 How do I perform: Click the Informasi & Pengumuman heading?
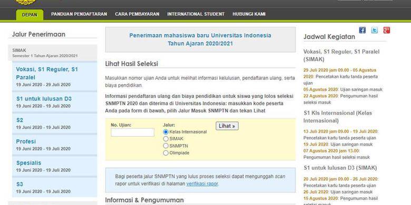[144, 200]
